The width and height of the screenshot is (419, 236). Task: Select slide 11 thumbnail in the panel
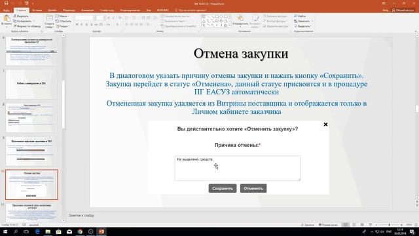coord(31,212)
